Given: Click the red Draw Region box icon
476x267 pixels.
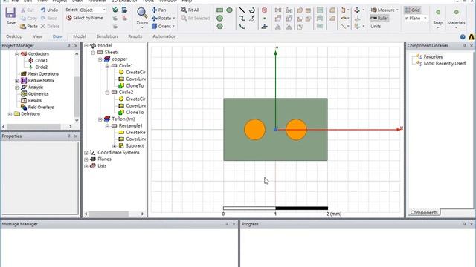Looking at the screenshot, I should pyautogui.click(x=265, y=10).
